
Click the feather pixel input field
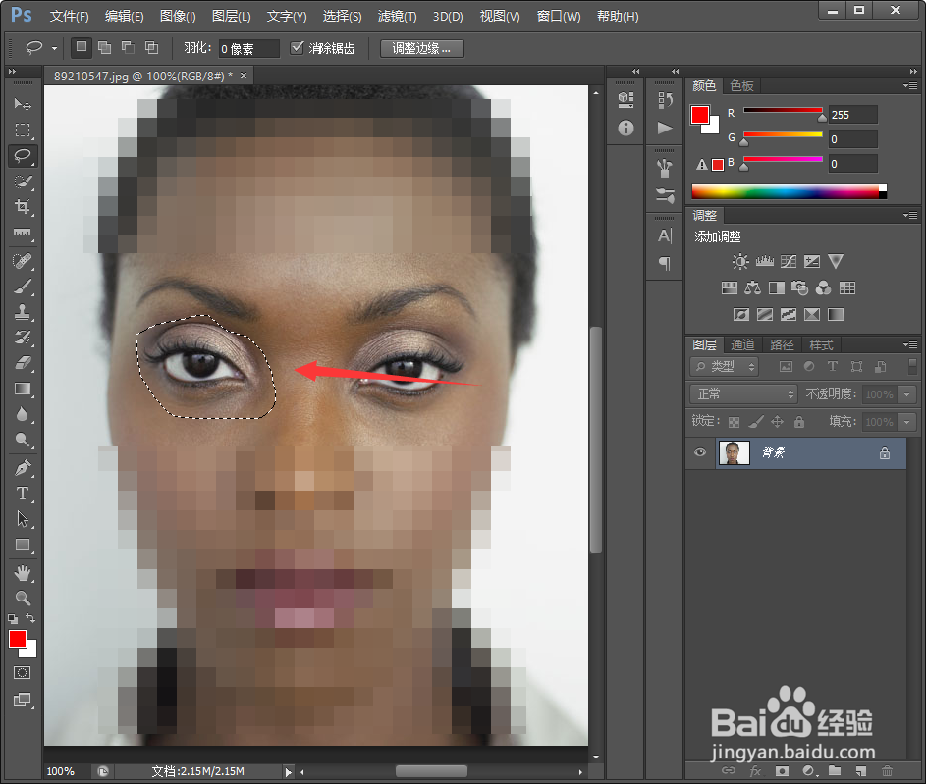coord(248,48)
